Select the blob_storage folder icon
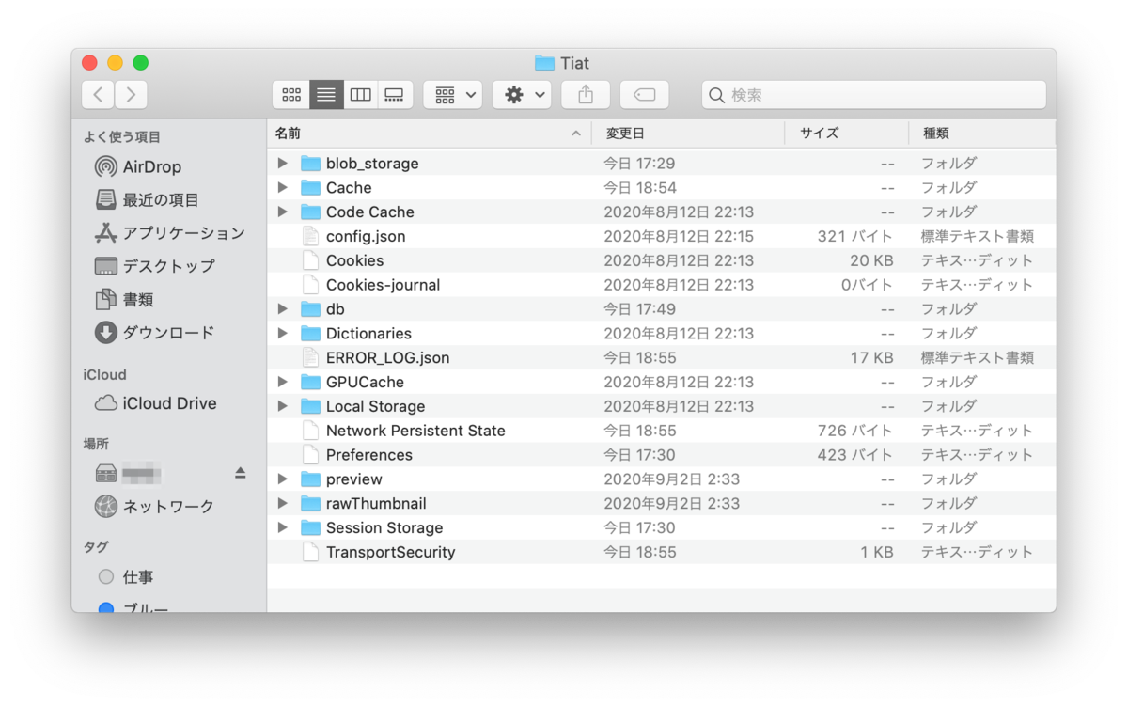This screenshot has height=707, width=1128. click(310, 164)
